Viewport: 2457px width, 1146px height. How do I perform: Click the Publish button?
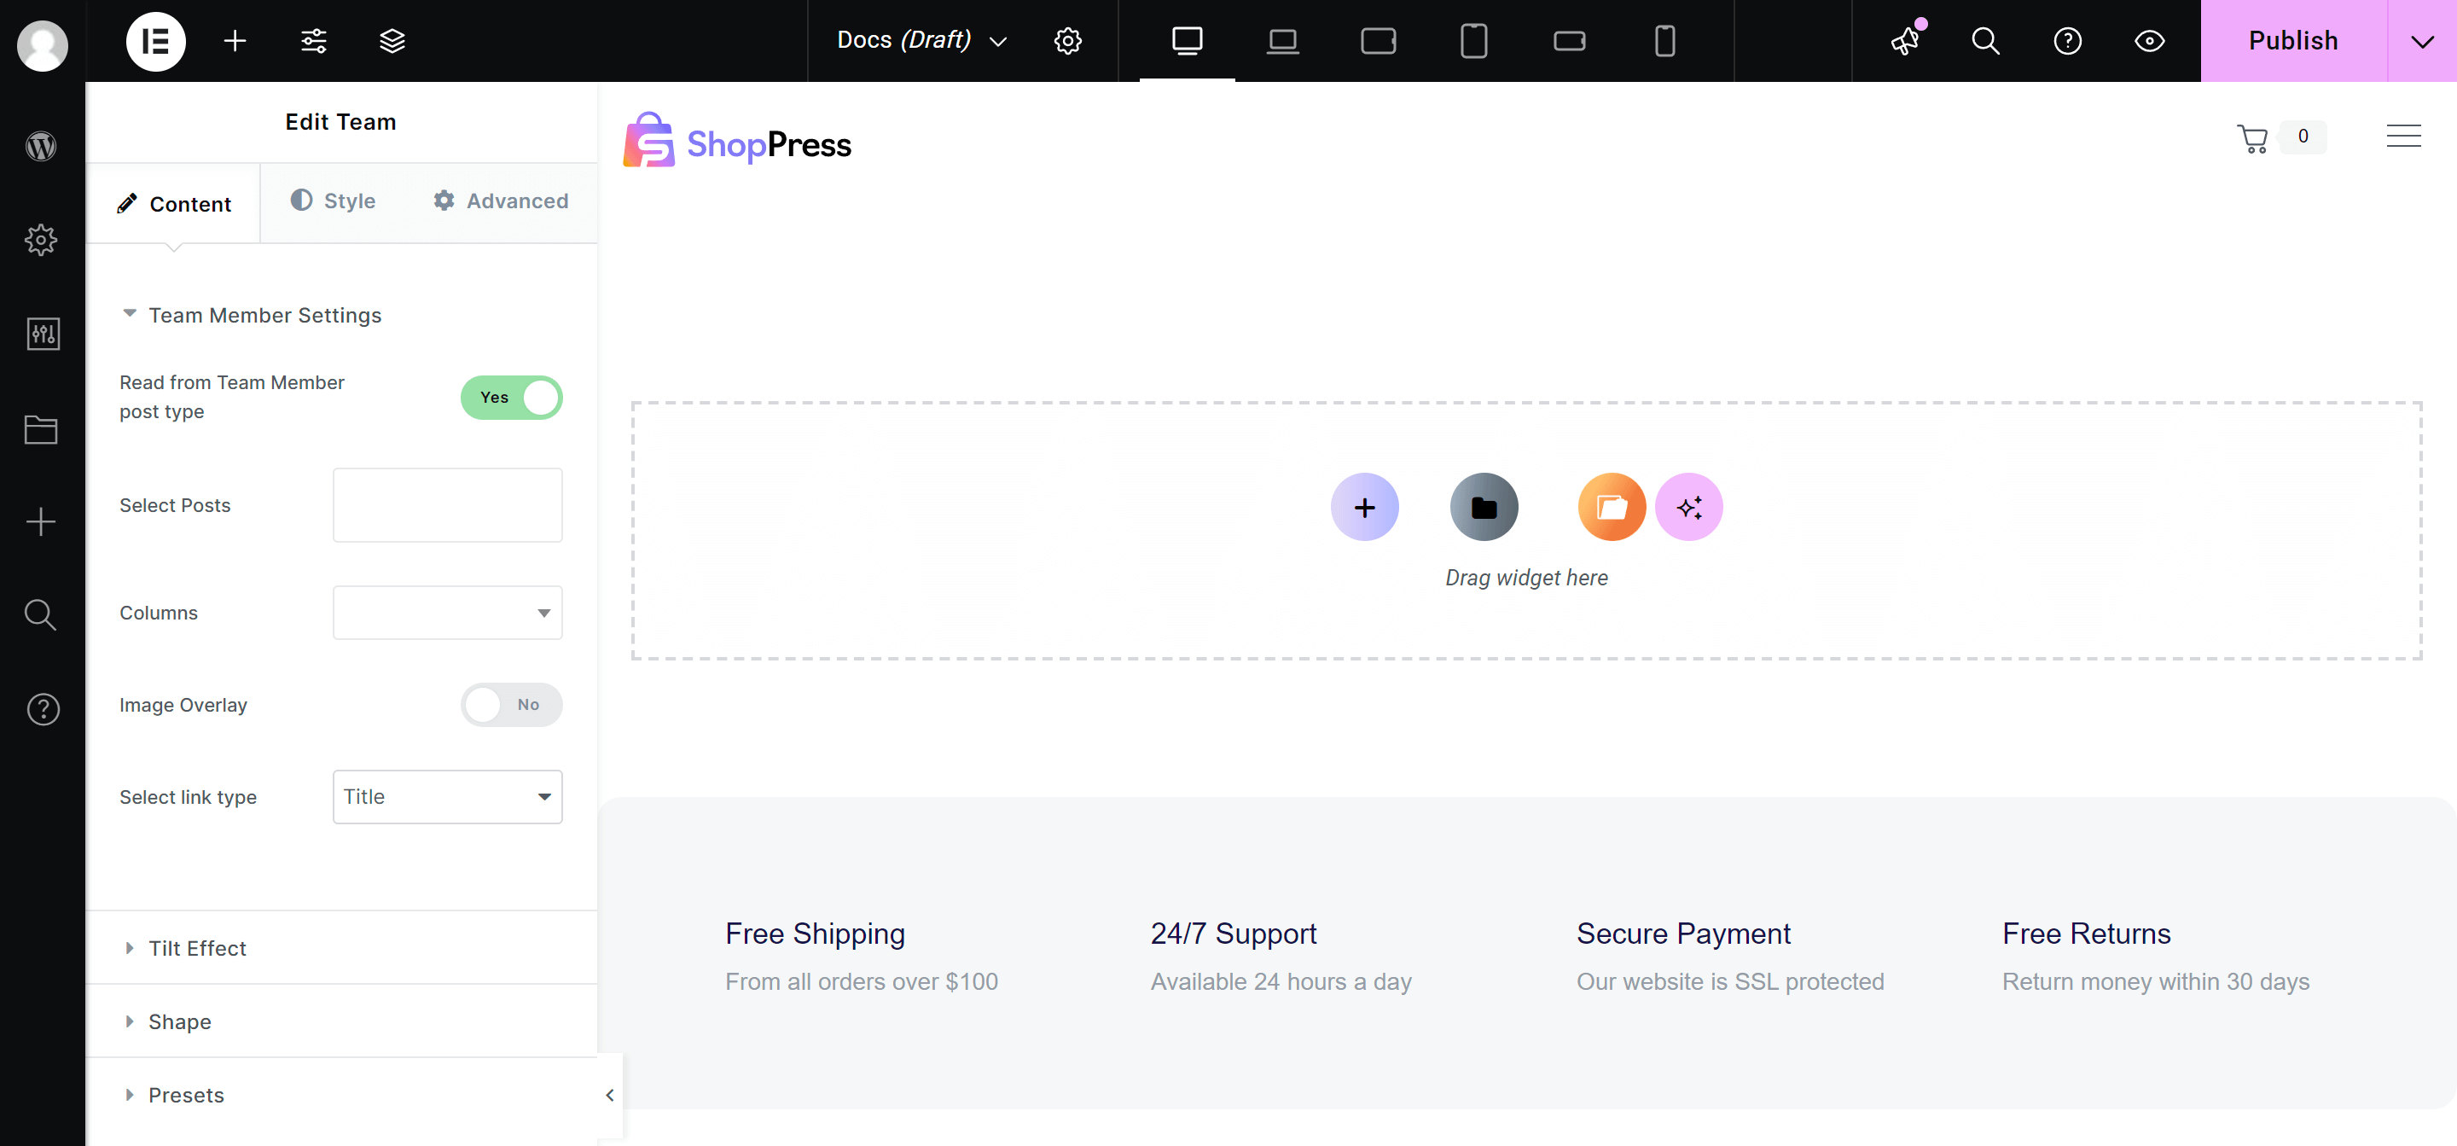2293,41
